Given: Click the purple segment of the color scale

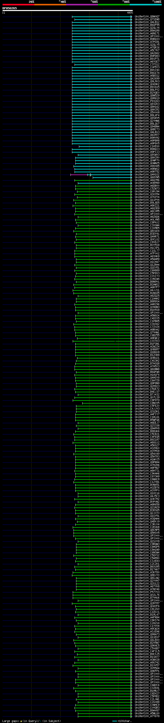Looking at the screenshot, I should click(82, 5).
